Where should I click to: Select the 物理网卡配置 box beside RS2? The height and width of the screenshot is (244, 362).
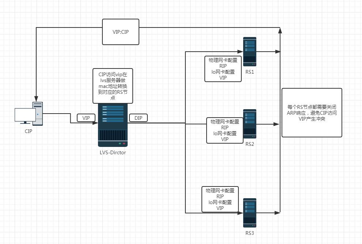coord(225,130)
